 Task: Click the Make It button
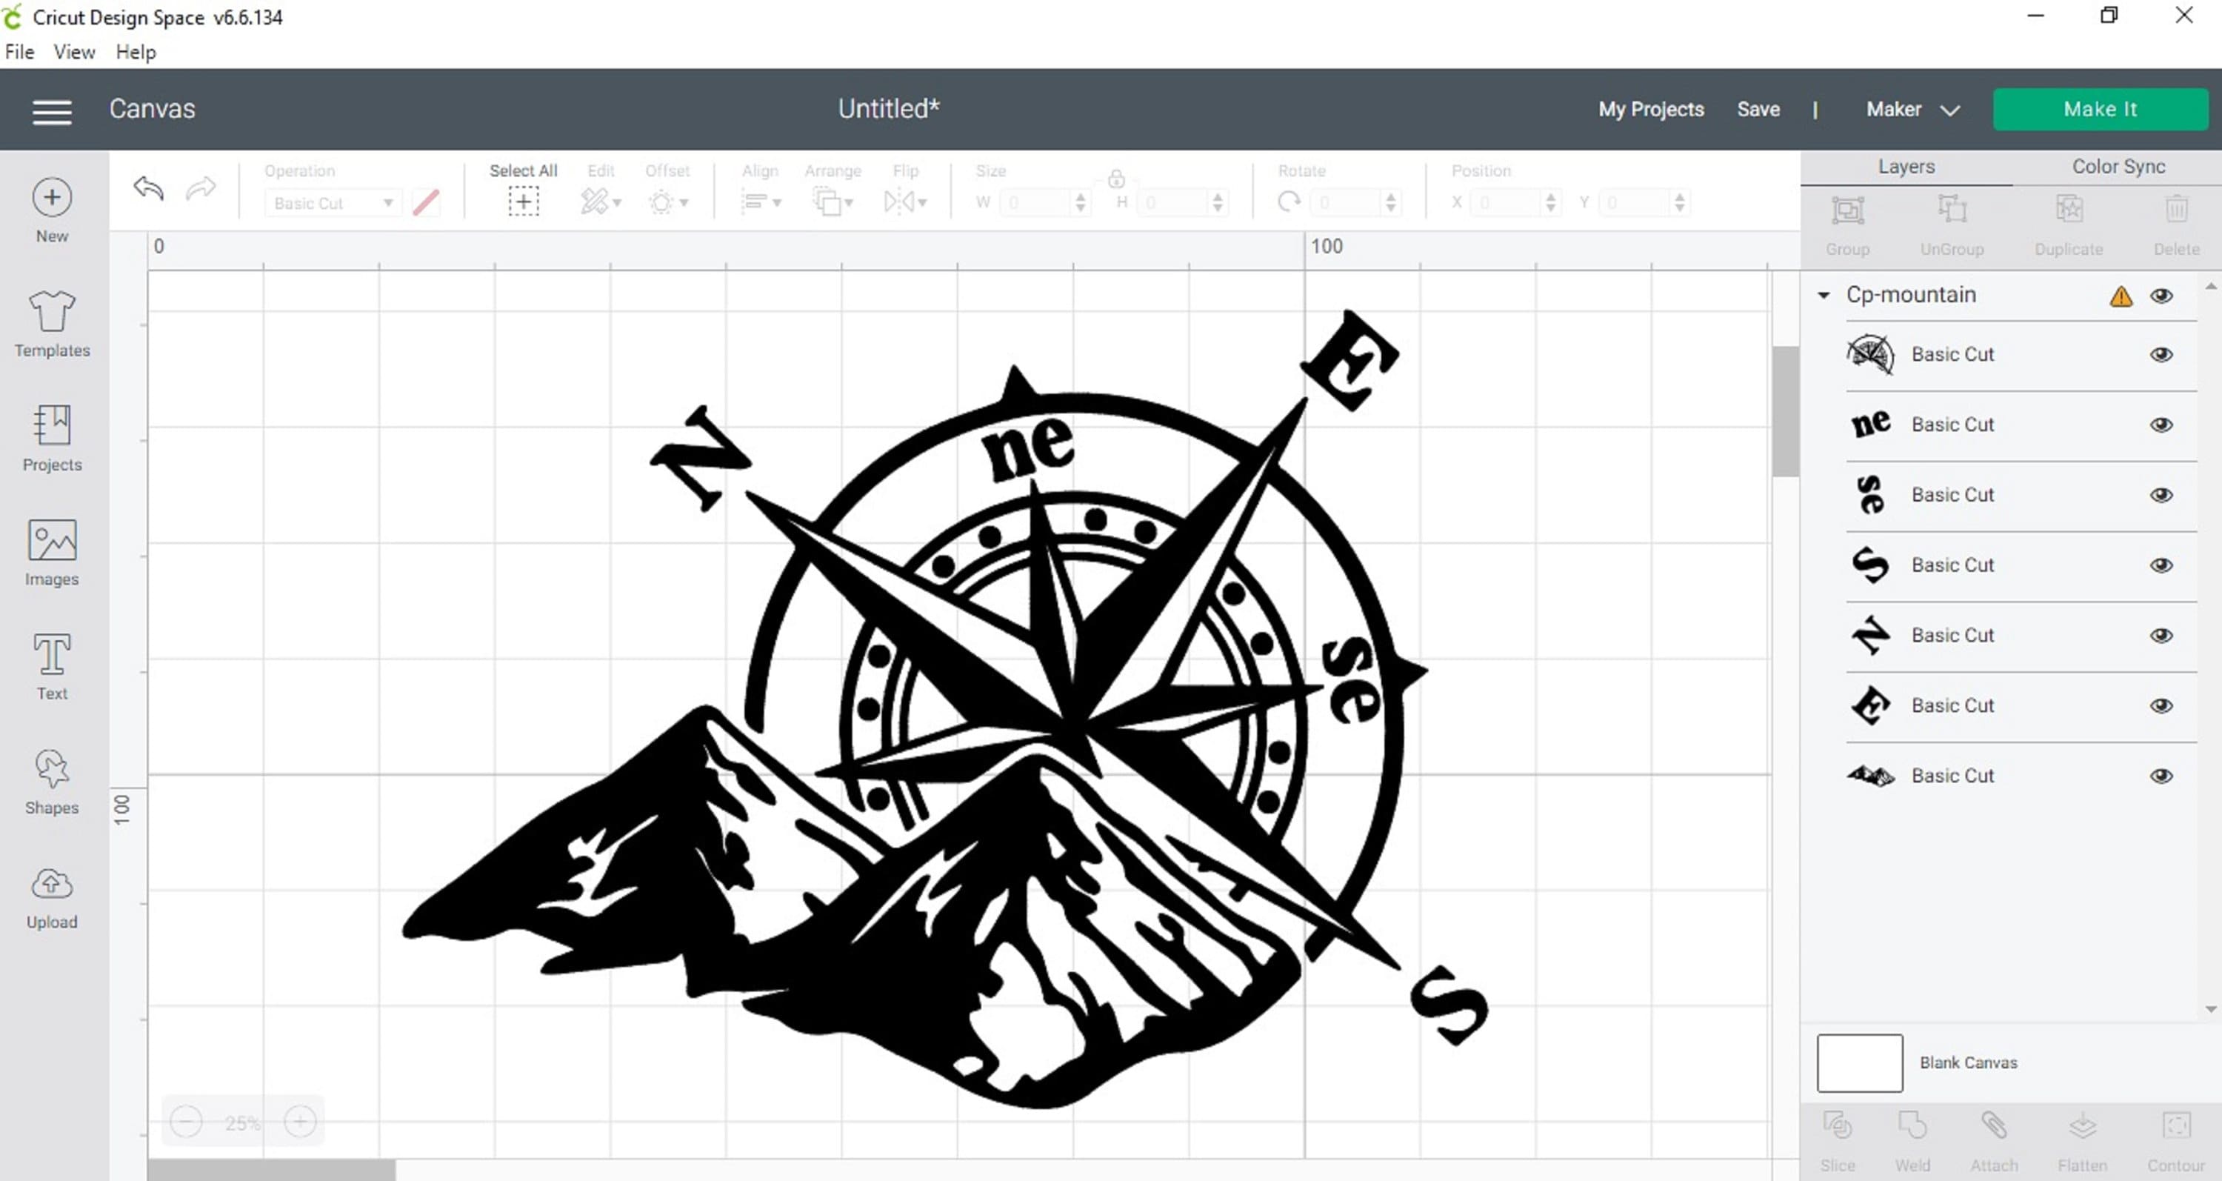tap(2101, 109)
